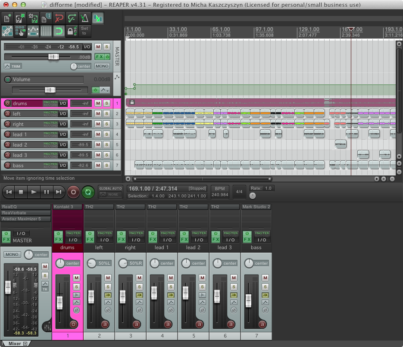Viewport: 403px width, 347px height.
Task: Open the Kontakt 3 FX slot on drums
Action: (x=68, y=206)
